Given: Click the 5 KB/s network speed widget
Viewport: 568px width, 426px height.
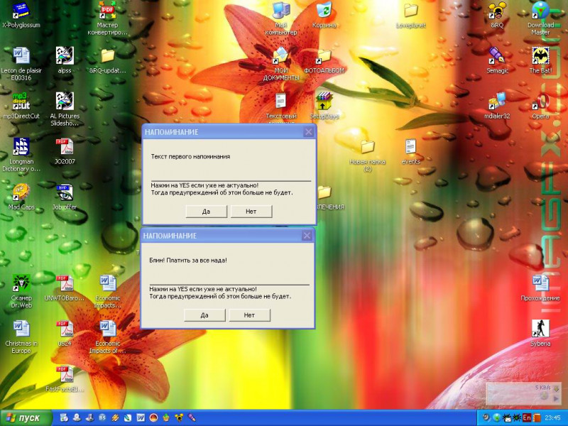Looking at the screenshot, I should point(524,393).
